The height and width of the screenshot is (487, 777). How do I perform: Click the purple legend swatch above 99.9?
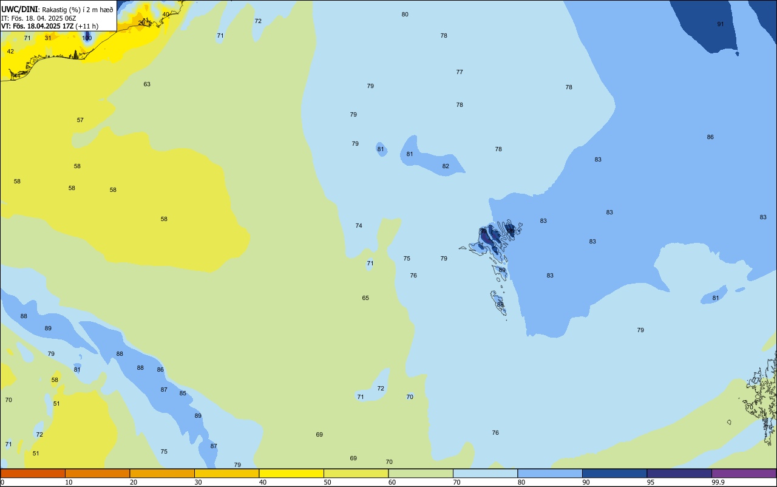[744, 473]
